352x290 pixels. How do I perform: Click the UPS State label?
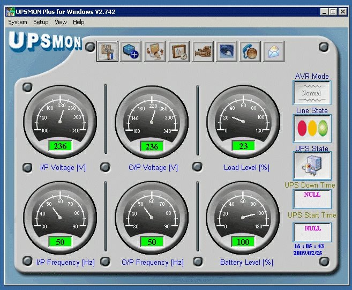tap(312, 148)
